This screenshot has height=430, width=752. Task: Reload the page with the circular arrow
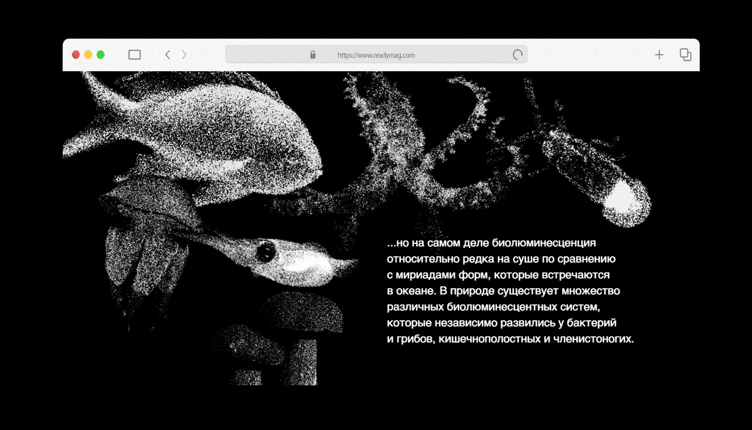pos(518,55)
